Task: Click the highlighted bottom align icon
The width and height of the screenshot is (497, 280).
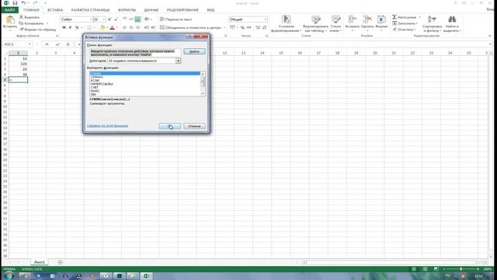Action: [137, 19]
